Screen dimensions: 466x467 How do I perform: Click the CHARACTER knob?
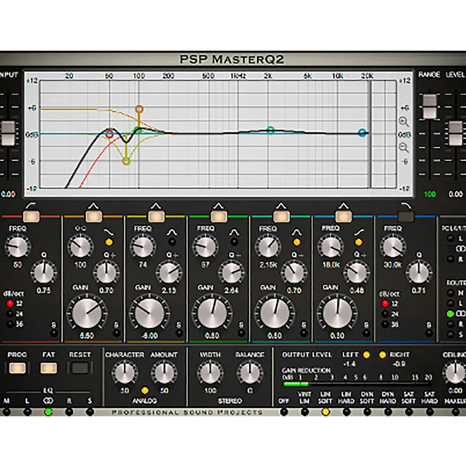125,372
